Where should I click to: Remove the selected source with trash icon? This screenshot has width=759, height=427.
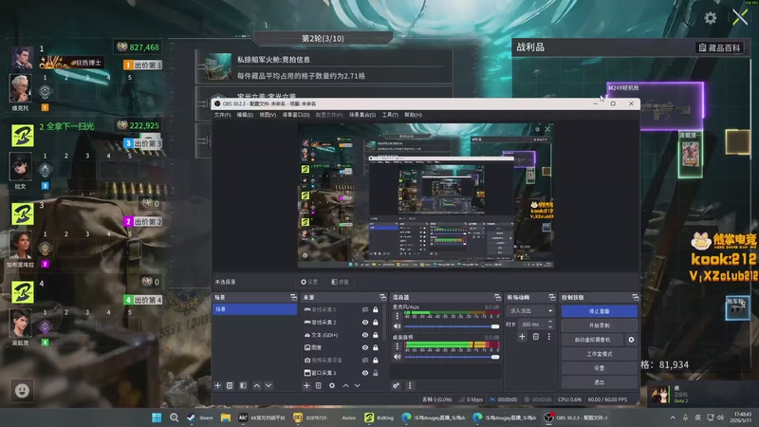(x=319, y=386)
